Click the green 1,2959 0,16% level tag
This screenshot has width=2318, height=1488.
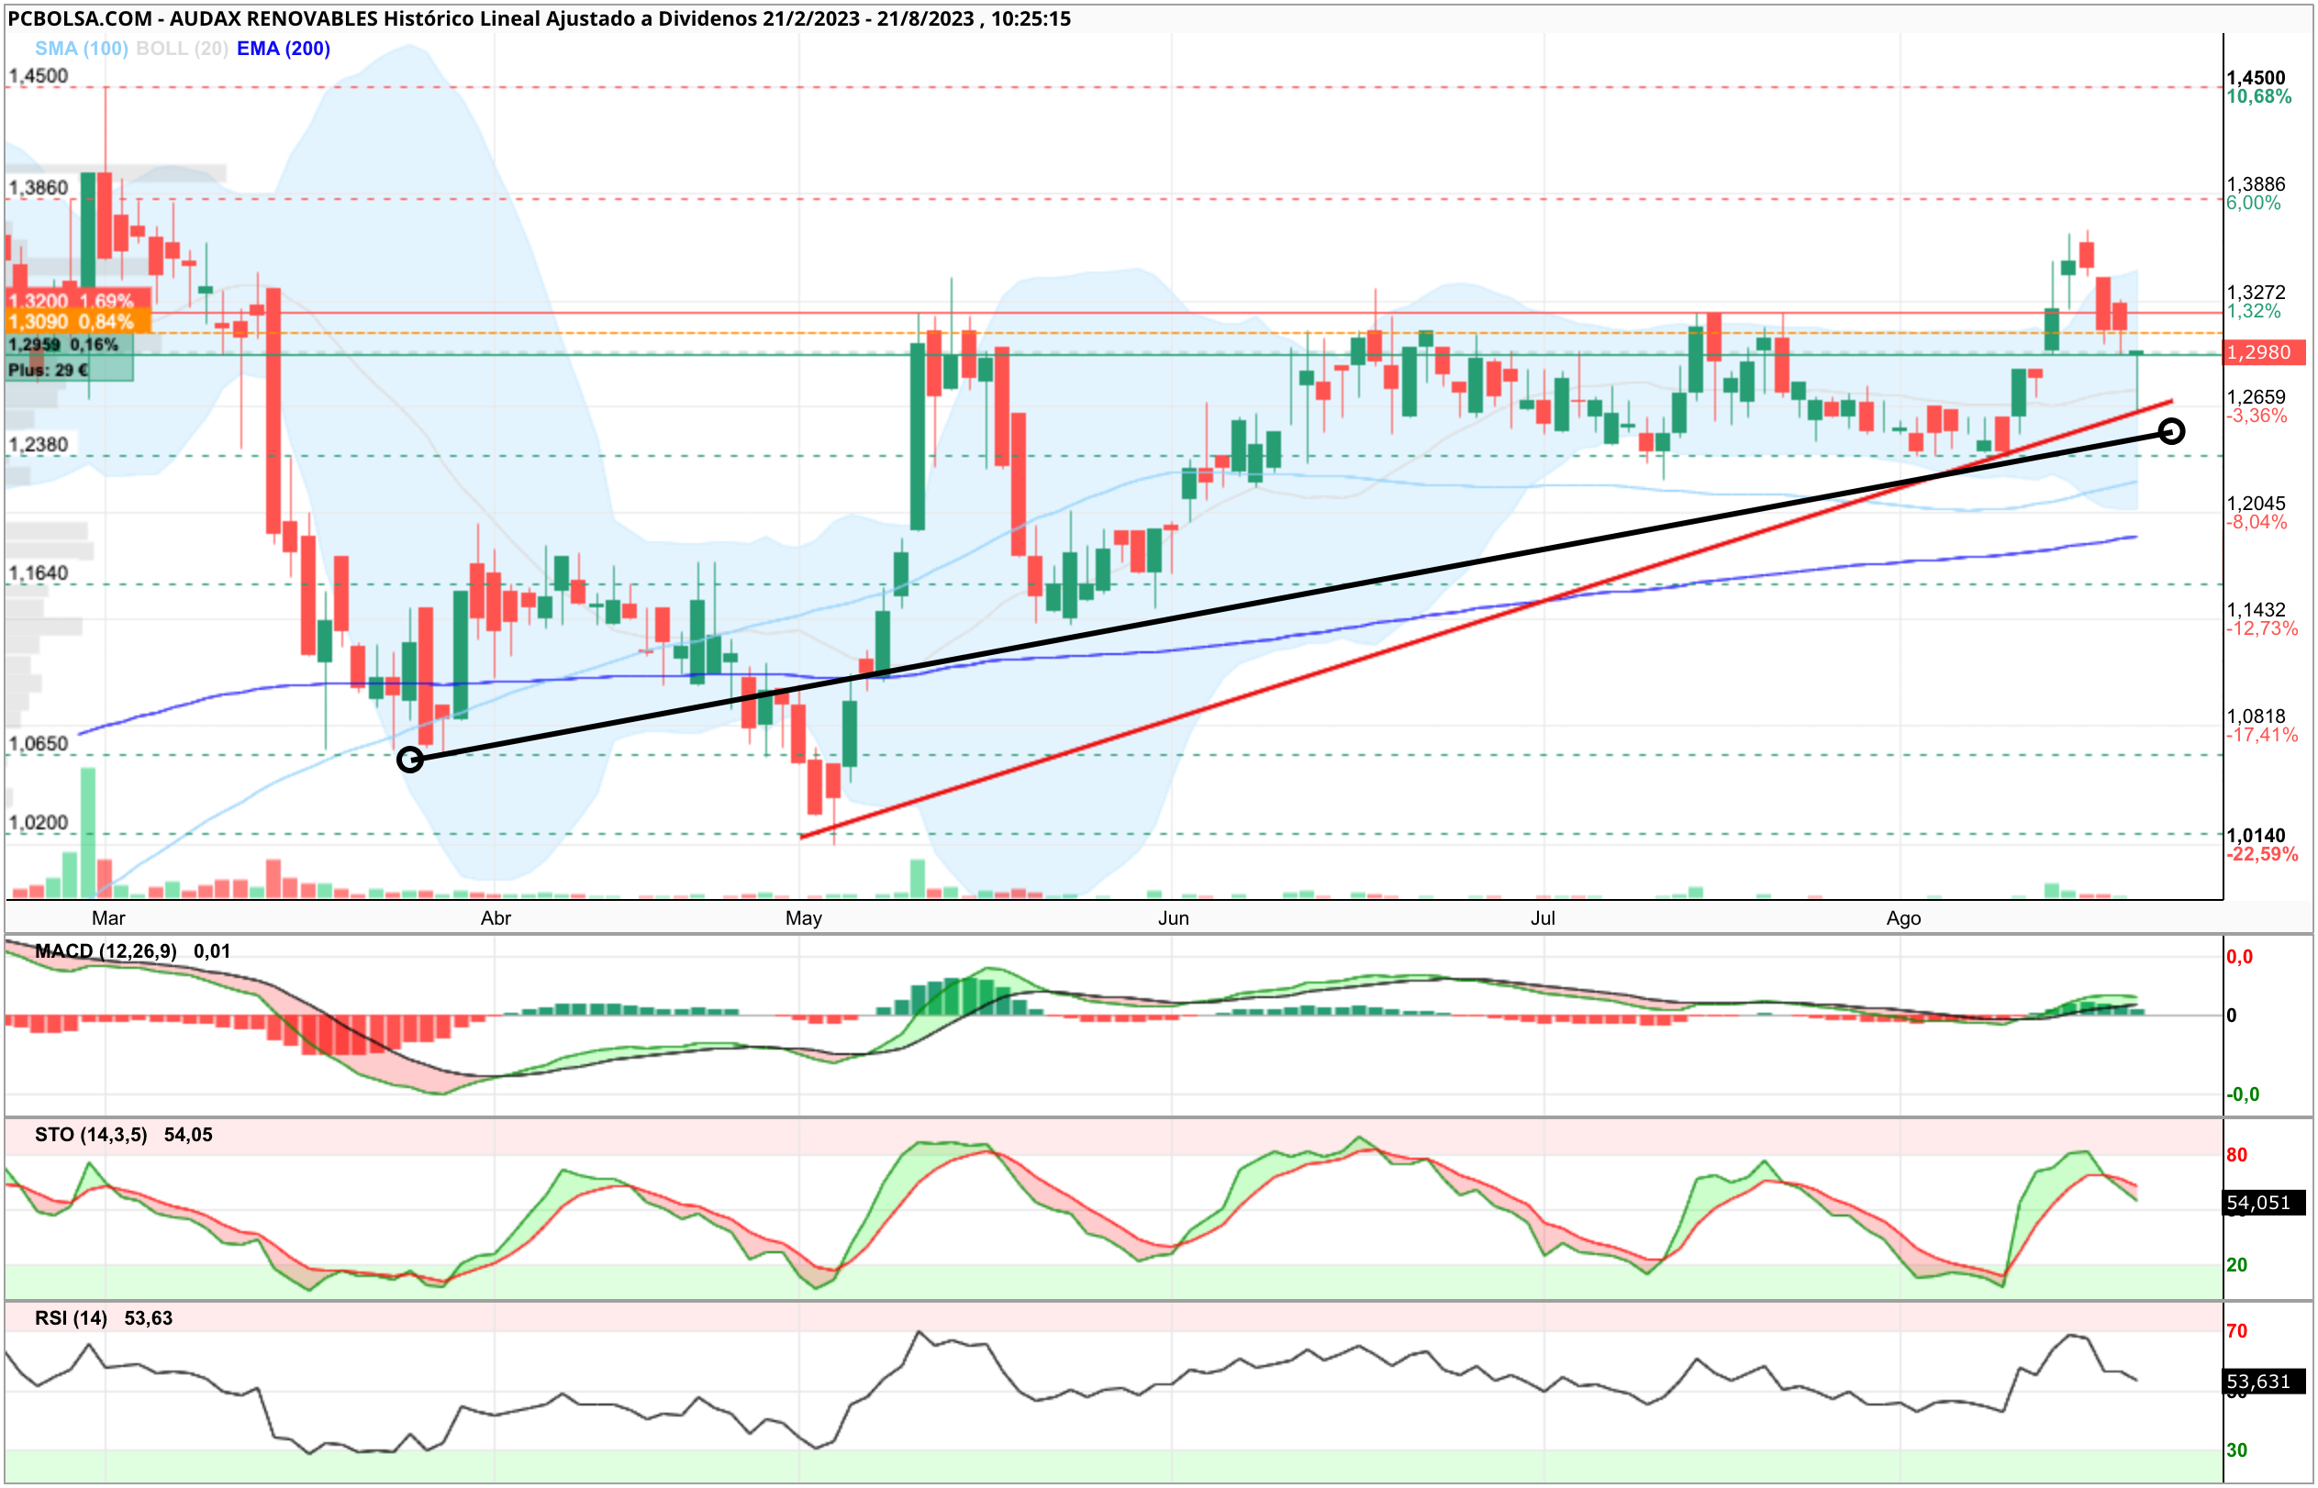(x=63, y=344)
